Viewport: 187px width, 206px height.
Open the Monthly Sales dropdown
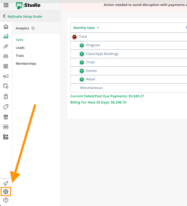pyautogui.click(x=86, y=28)
